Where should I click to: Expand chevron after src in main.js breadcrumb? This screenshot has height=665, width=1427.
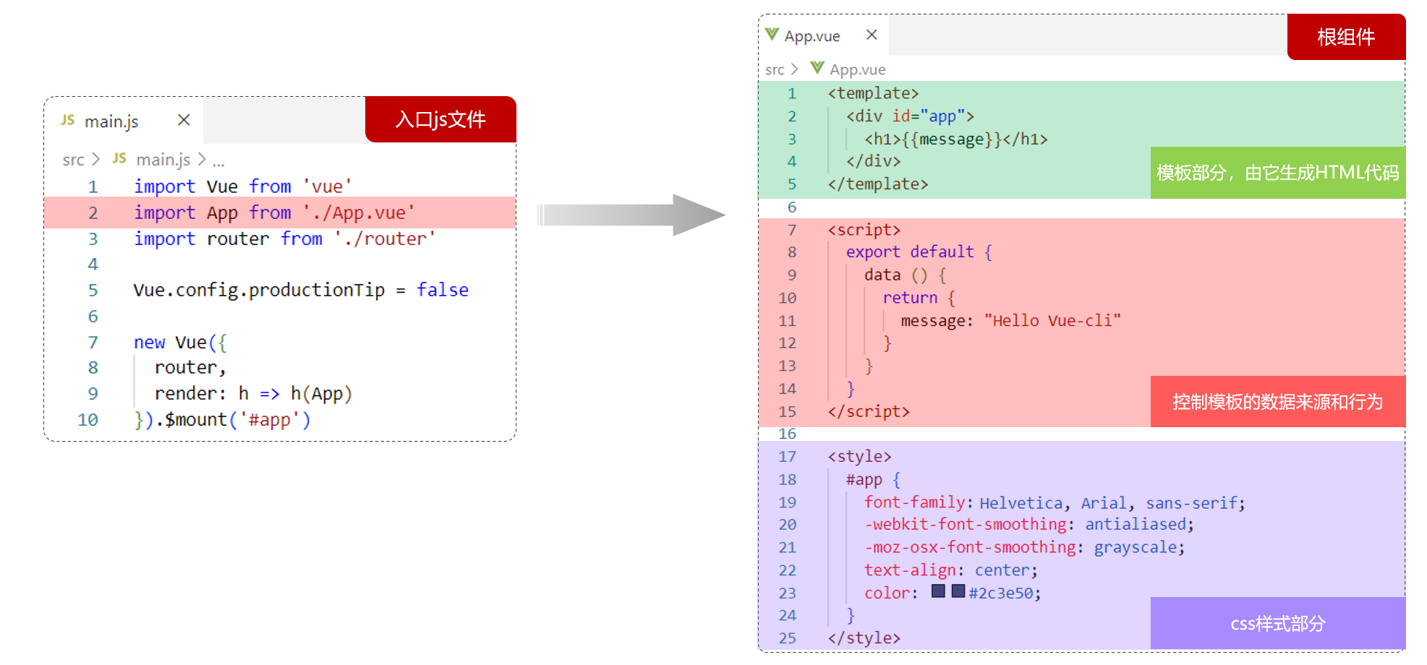(x=95, y=159)
